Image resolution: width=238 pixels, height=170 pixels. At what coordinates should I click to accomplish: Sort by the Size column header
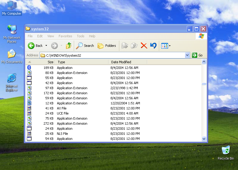[x=43, y=62]
